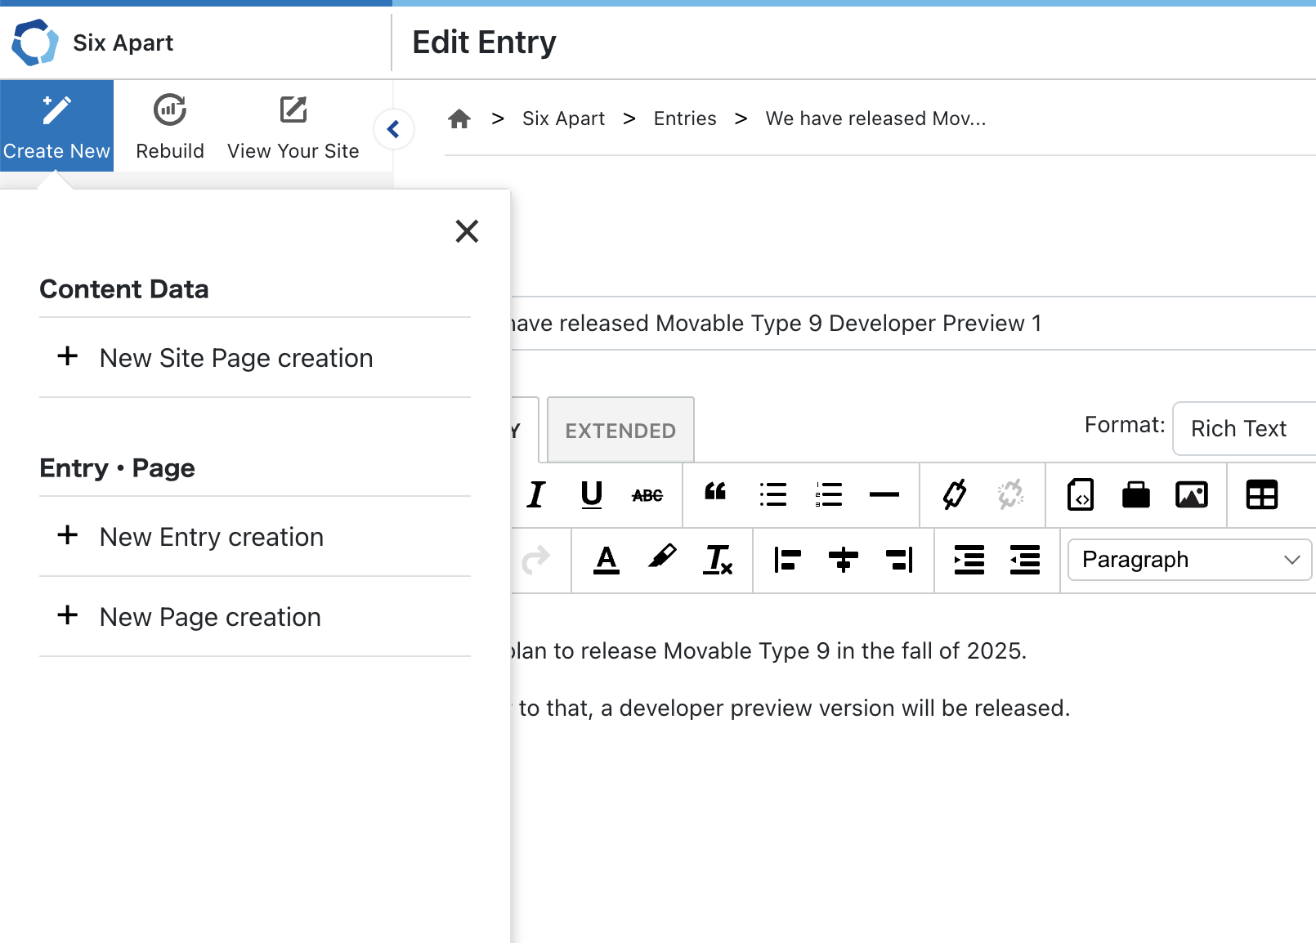Click the briefcase toolbar icon
This screenshot has height=943, width=1316.
click(1136, 494)
